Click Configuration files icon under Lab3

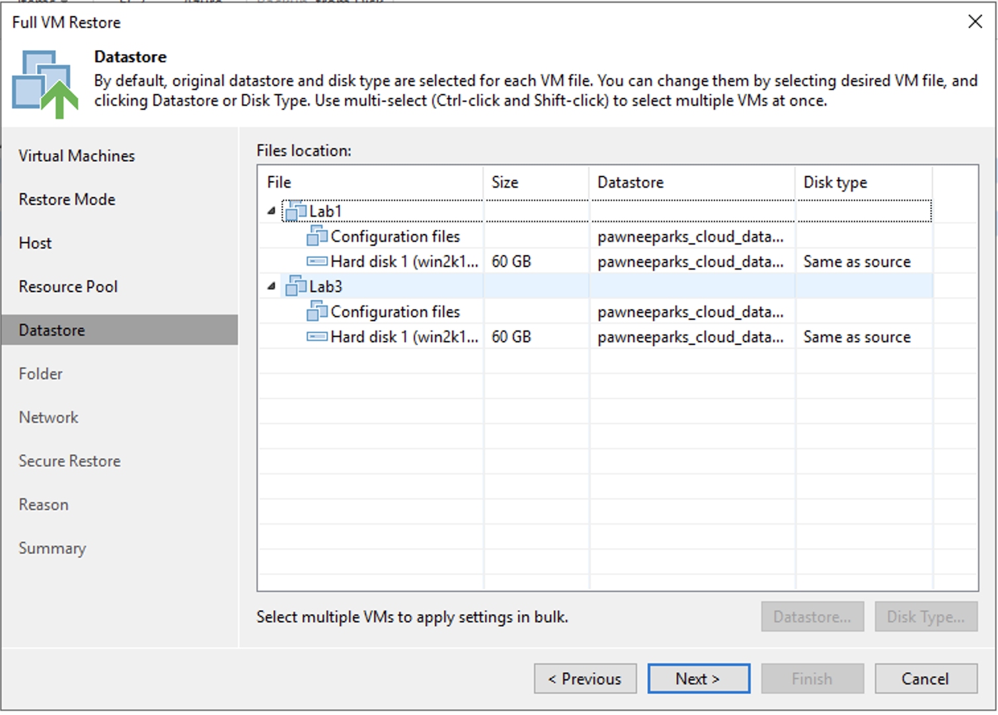click(317, 312)
